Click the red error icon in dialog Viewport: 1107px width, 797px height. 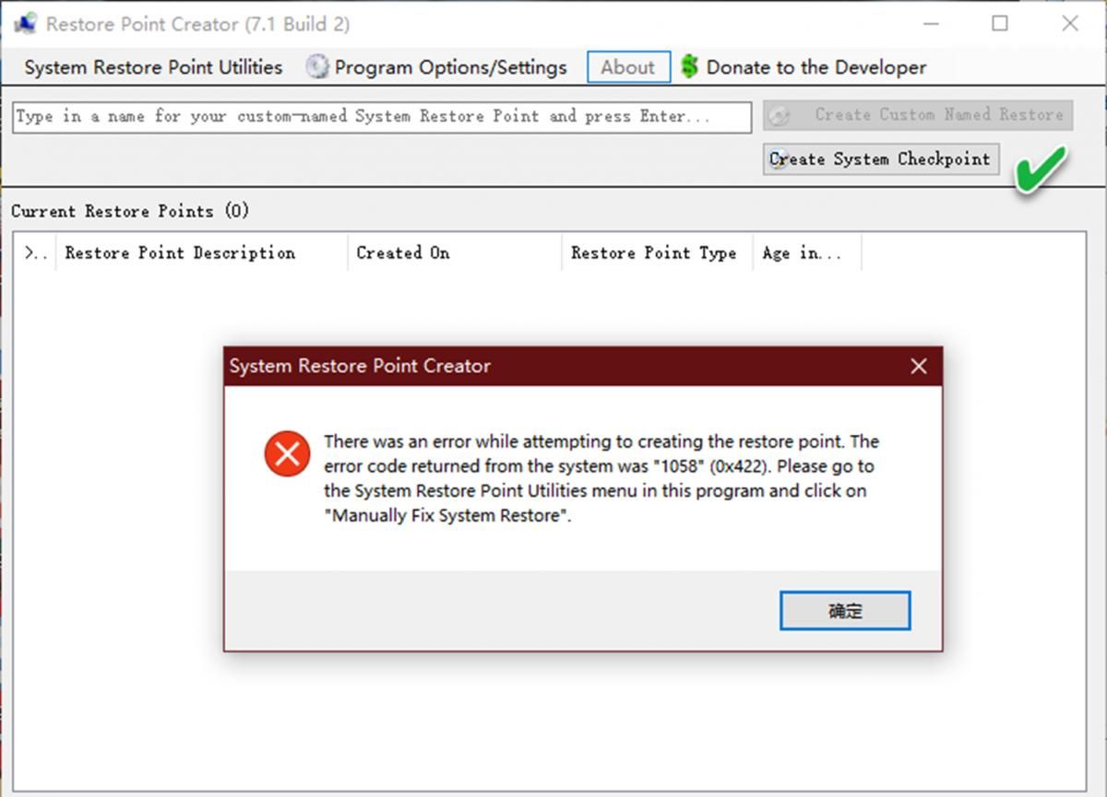tap(287, 453)
